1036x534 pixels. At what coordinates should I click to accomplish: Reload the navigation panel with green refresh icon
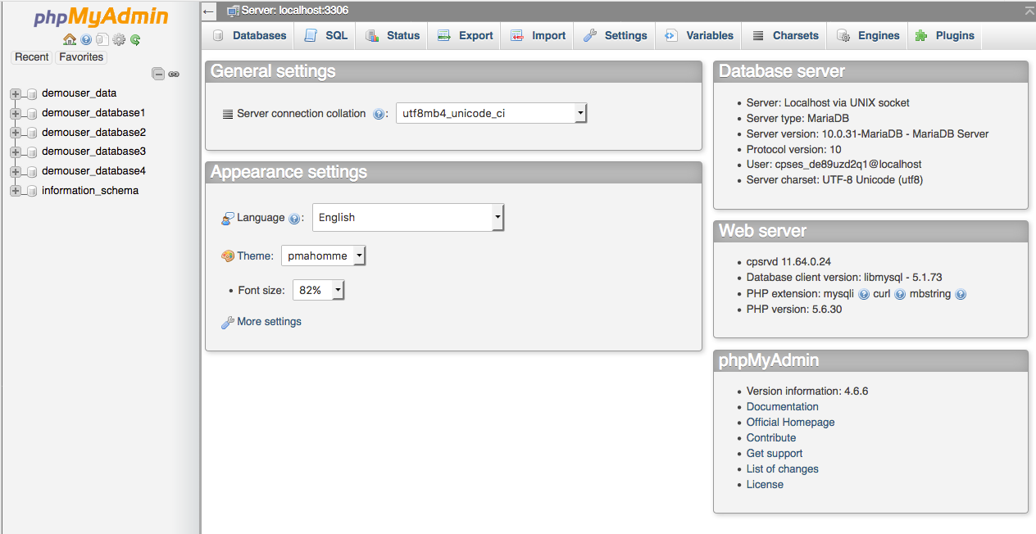pyautogui.click(x=134, y=38)
